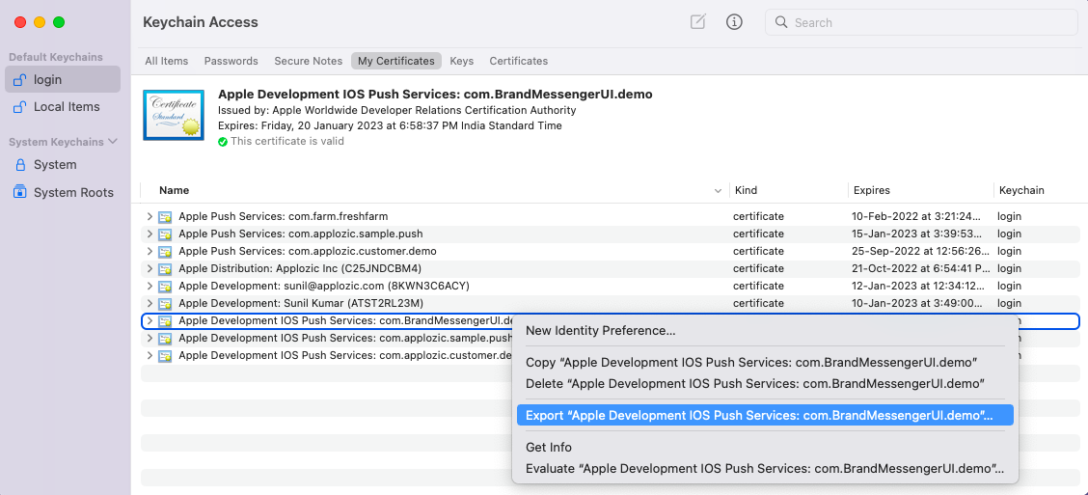This screenshot has width=1088, height=495.
Task: Collapse the System Keychains section chevron
Action: [113, 142]
